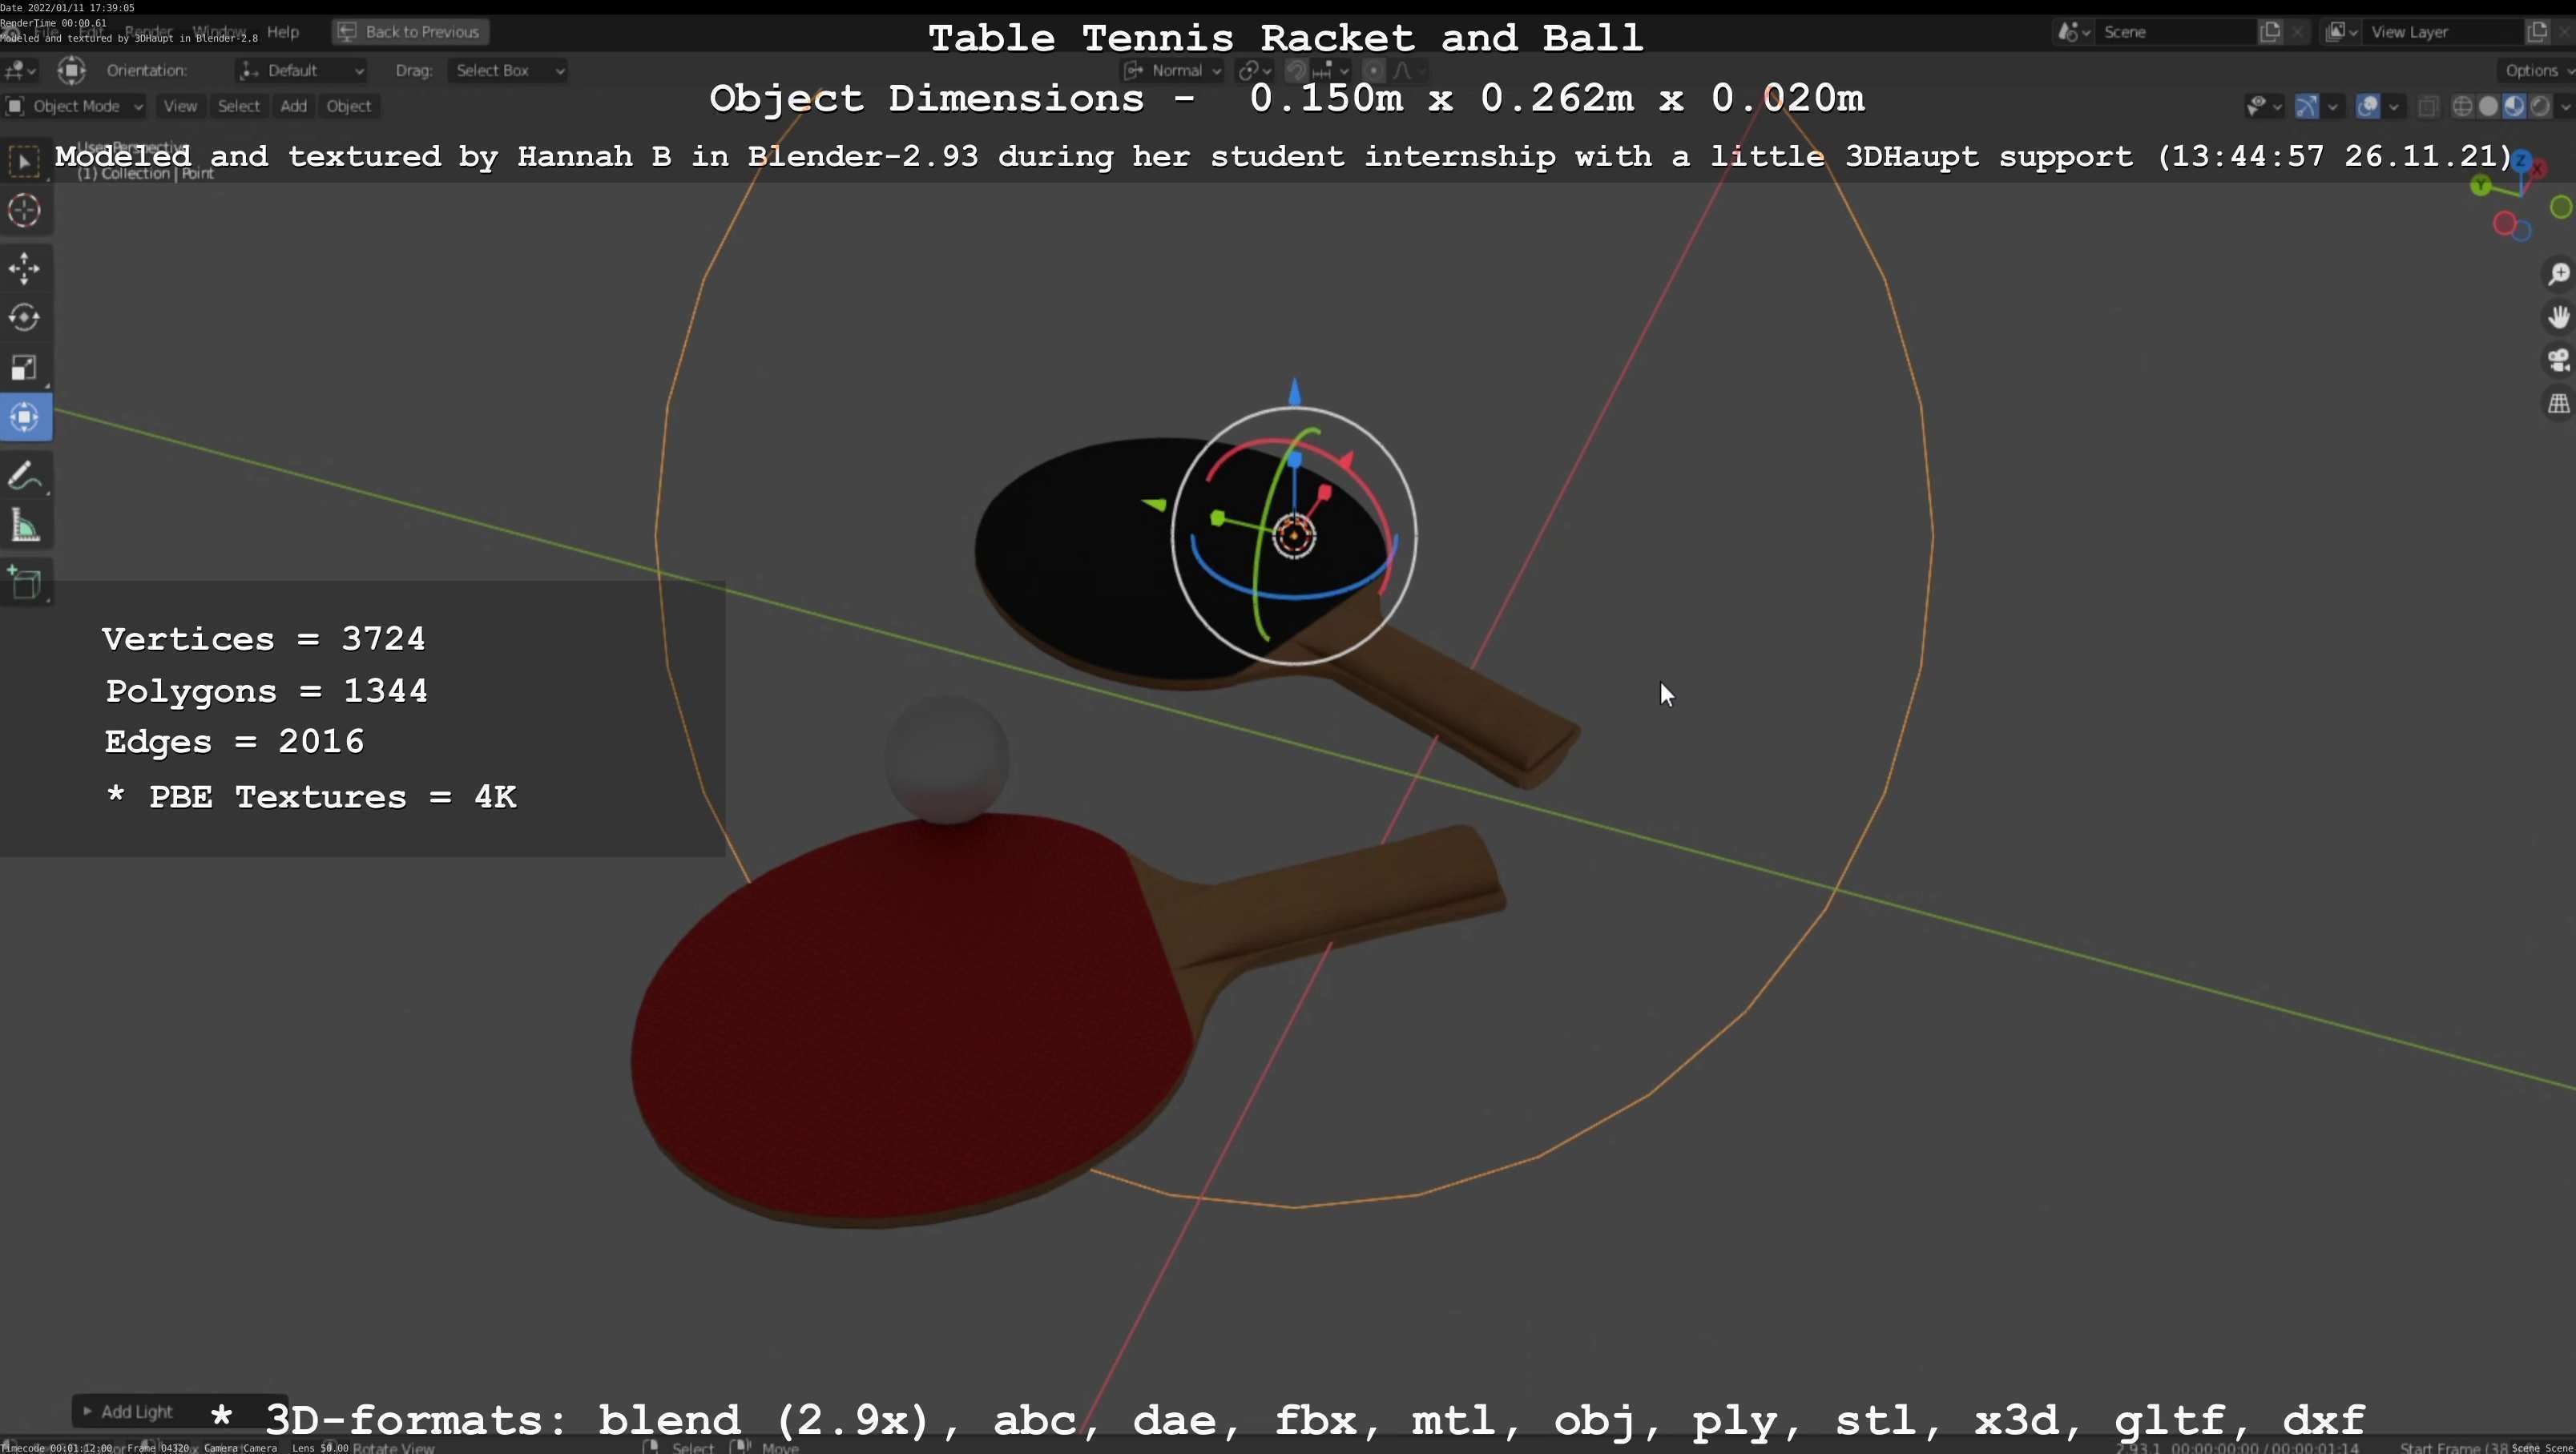The width and height of the screenshot is (2576, 1454).
Task: Open the proportional falloff curve dropdown
Action: [1408, 70]
